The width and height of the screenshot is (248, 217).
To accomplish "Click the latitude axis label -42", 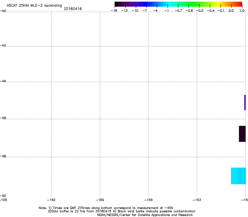I will 3,45.
